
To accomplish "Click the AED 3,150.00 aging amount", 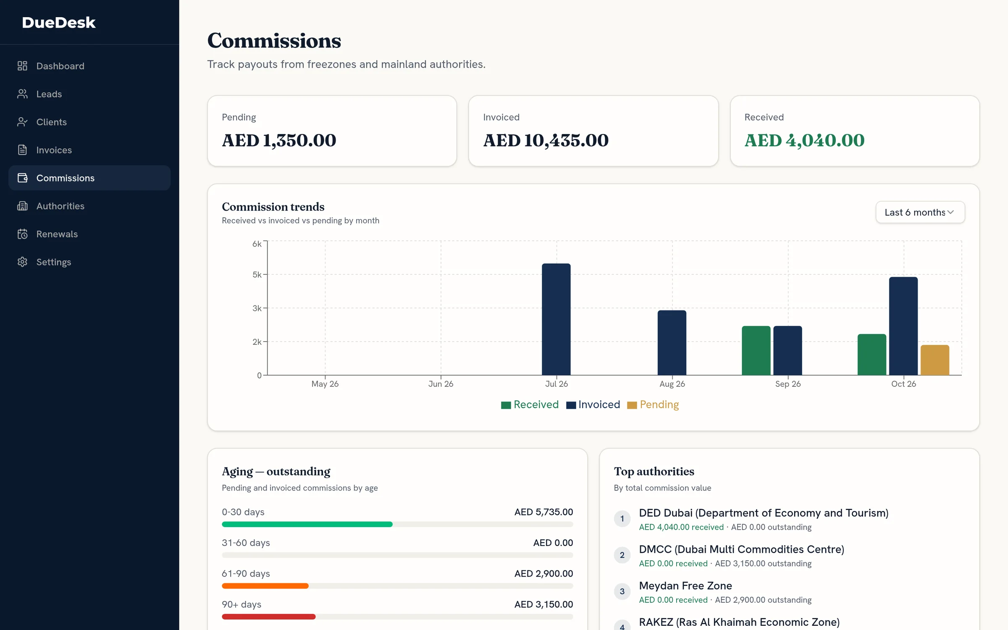I will point(543,604).
